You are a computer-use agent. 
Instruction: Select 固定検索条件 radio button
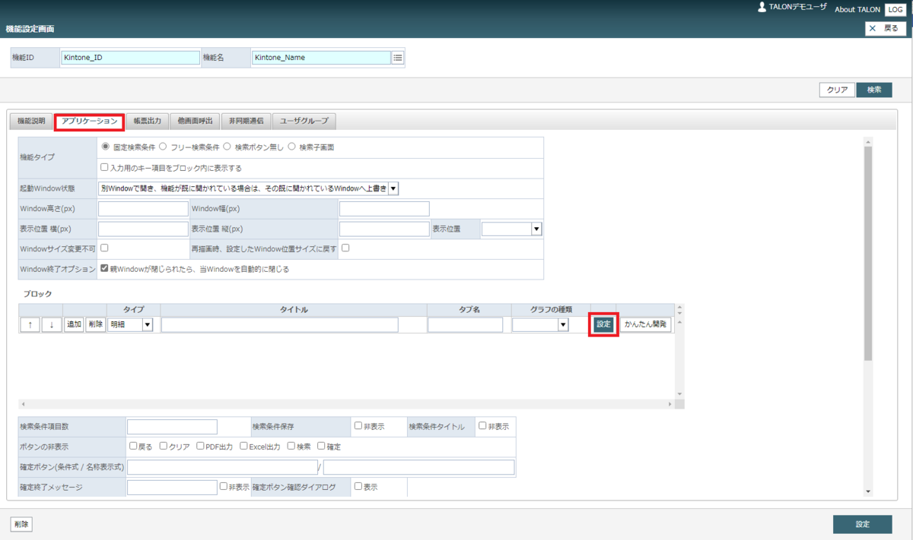click(106, 147)
